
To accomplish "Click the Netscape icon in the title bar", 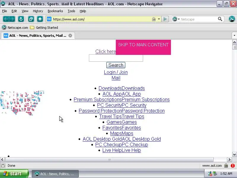I will (3, 4).
